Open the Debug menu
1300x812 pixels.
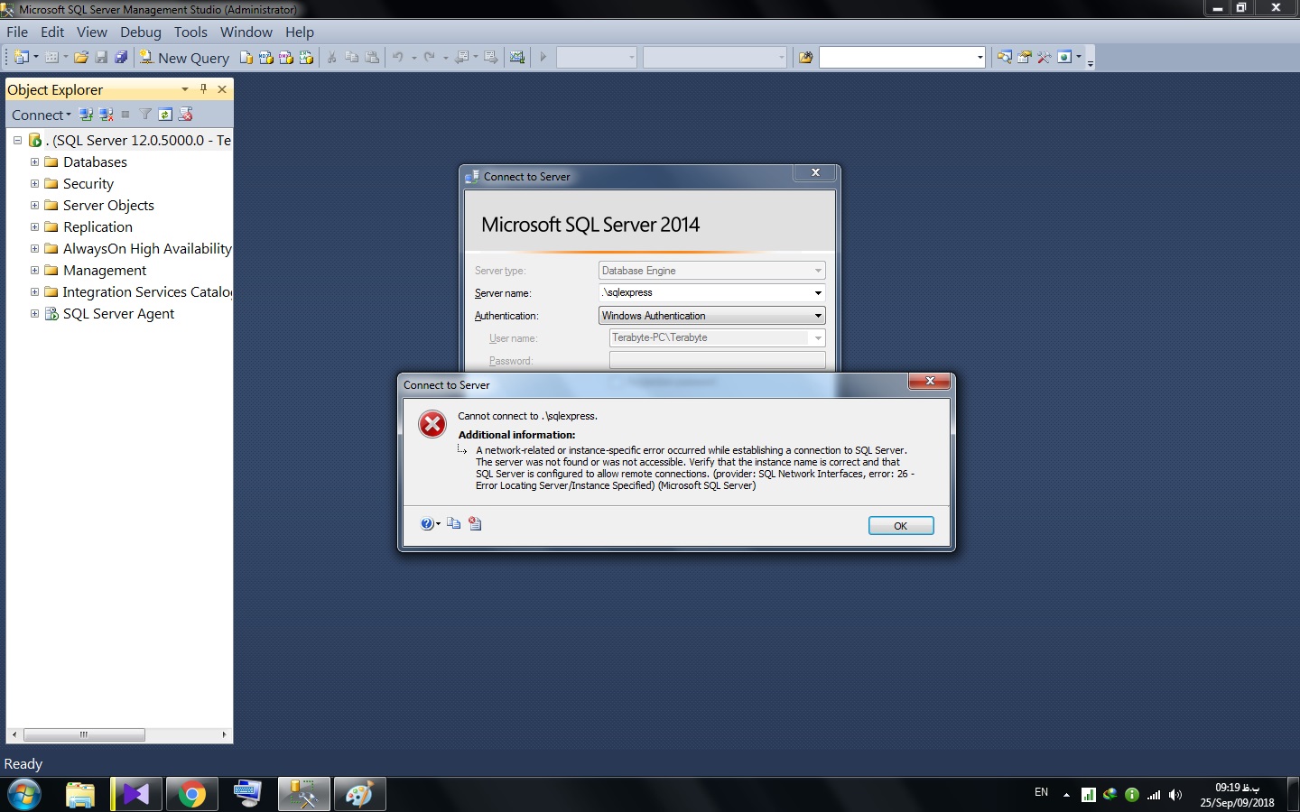[140, 32]
